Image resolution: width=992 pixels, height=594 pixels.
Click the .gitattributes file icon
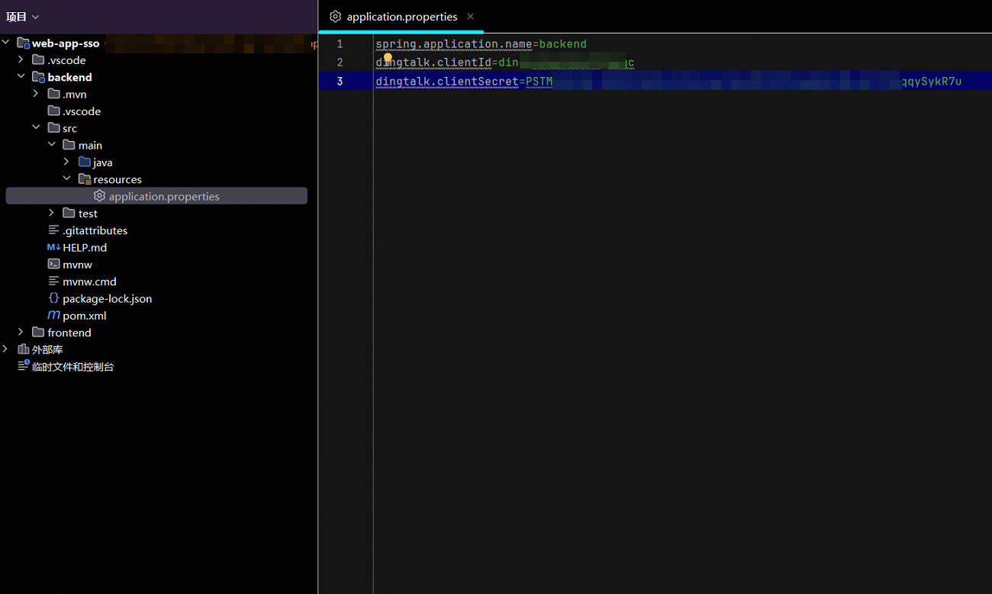pyautogui.click(x=53, y=230)
